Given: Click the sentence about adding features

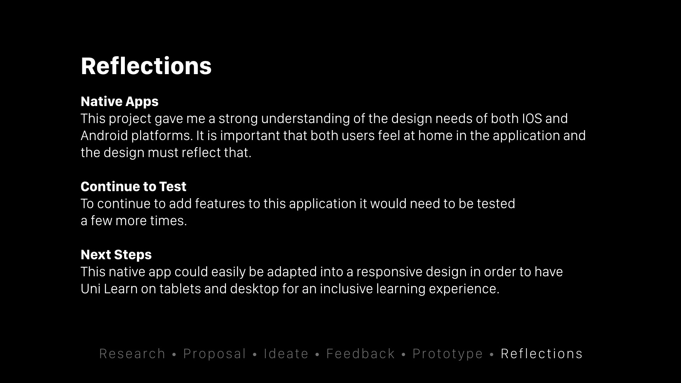Looking at the screenshot, I should click(x=298, y=204).
